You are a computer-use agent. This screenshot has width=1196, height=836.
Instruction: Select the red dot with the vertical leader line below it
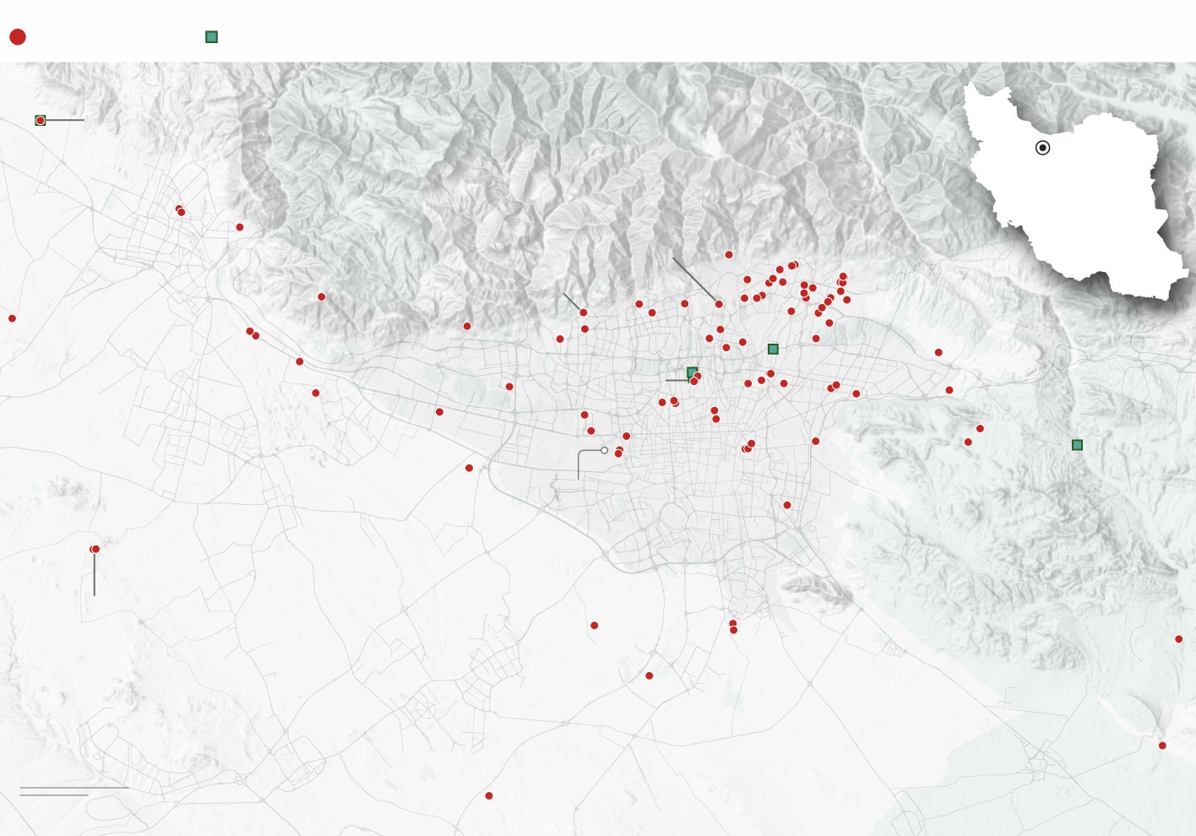click(x=95, y=549)
